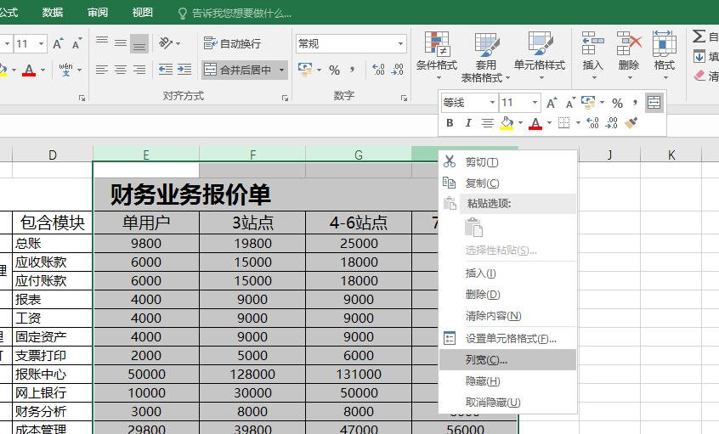Choose 清除内容(N) from the context menu
Screen dimensions: 719x434
pos(507,316)
